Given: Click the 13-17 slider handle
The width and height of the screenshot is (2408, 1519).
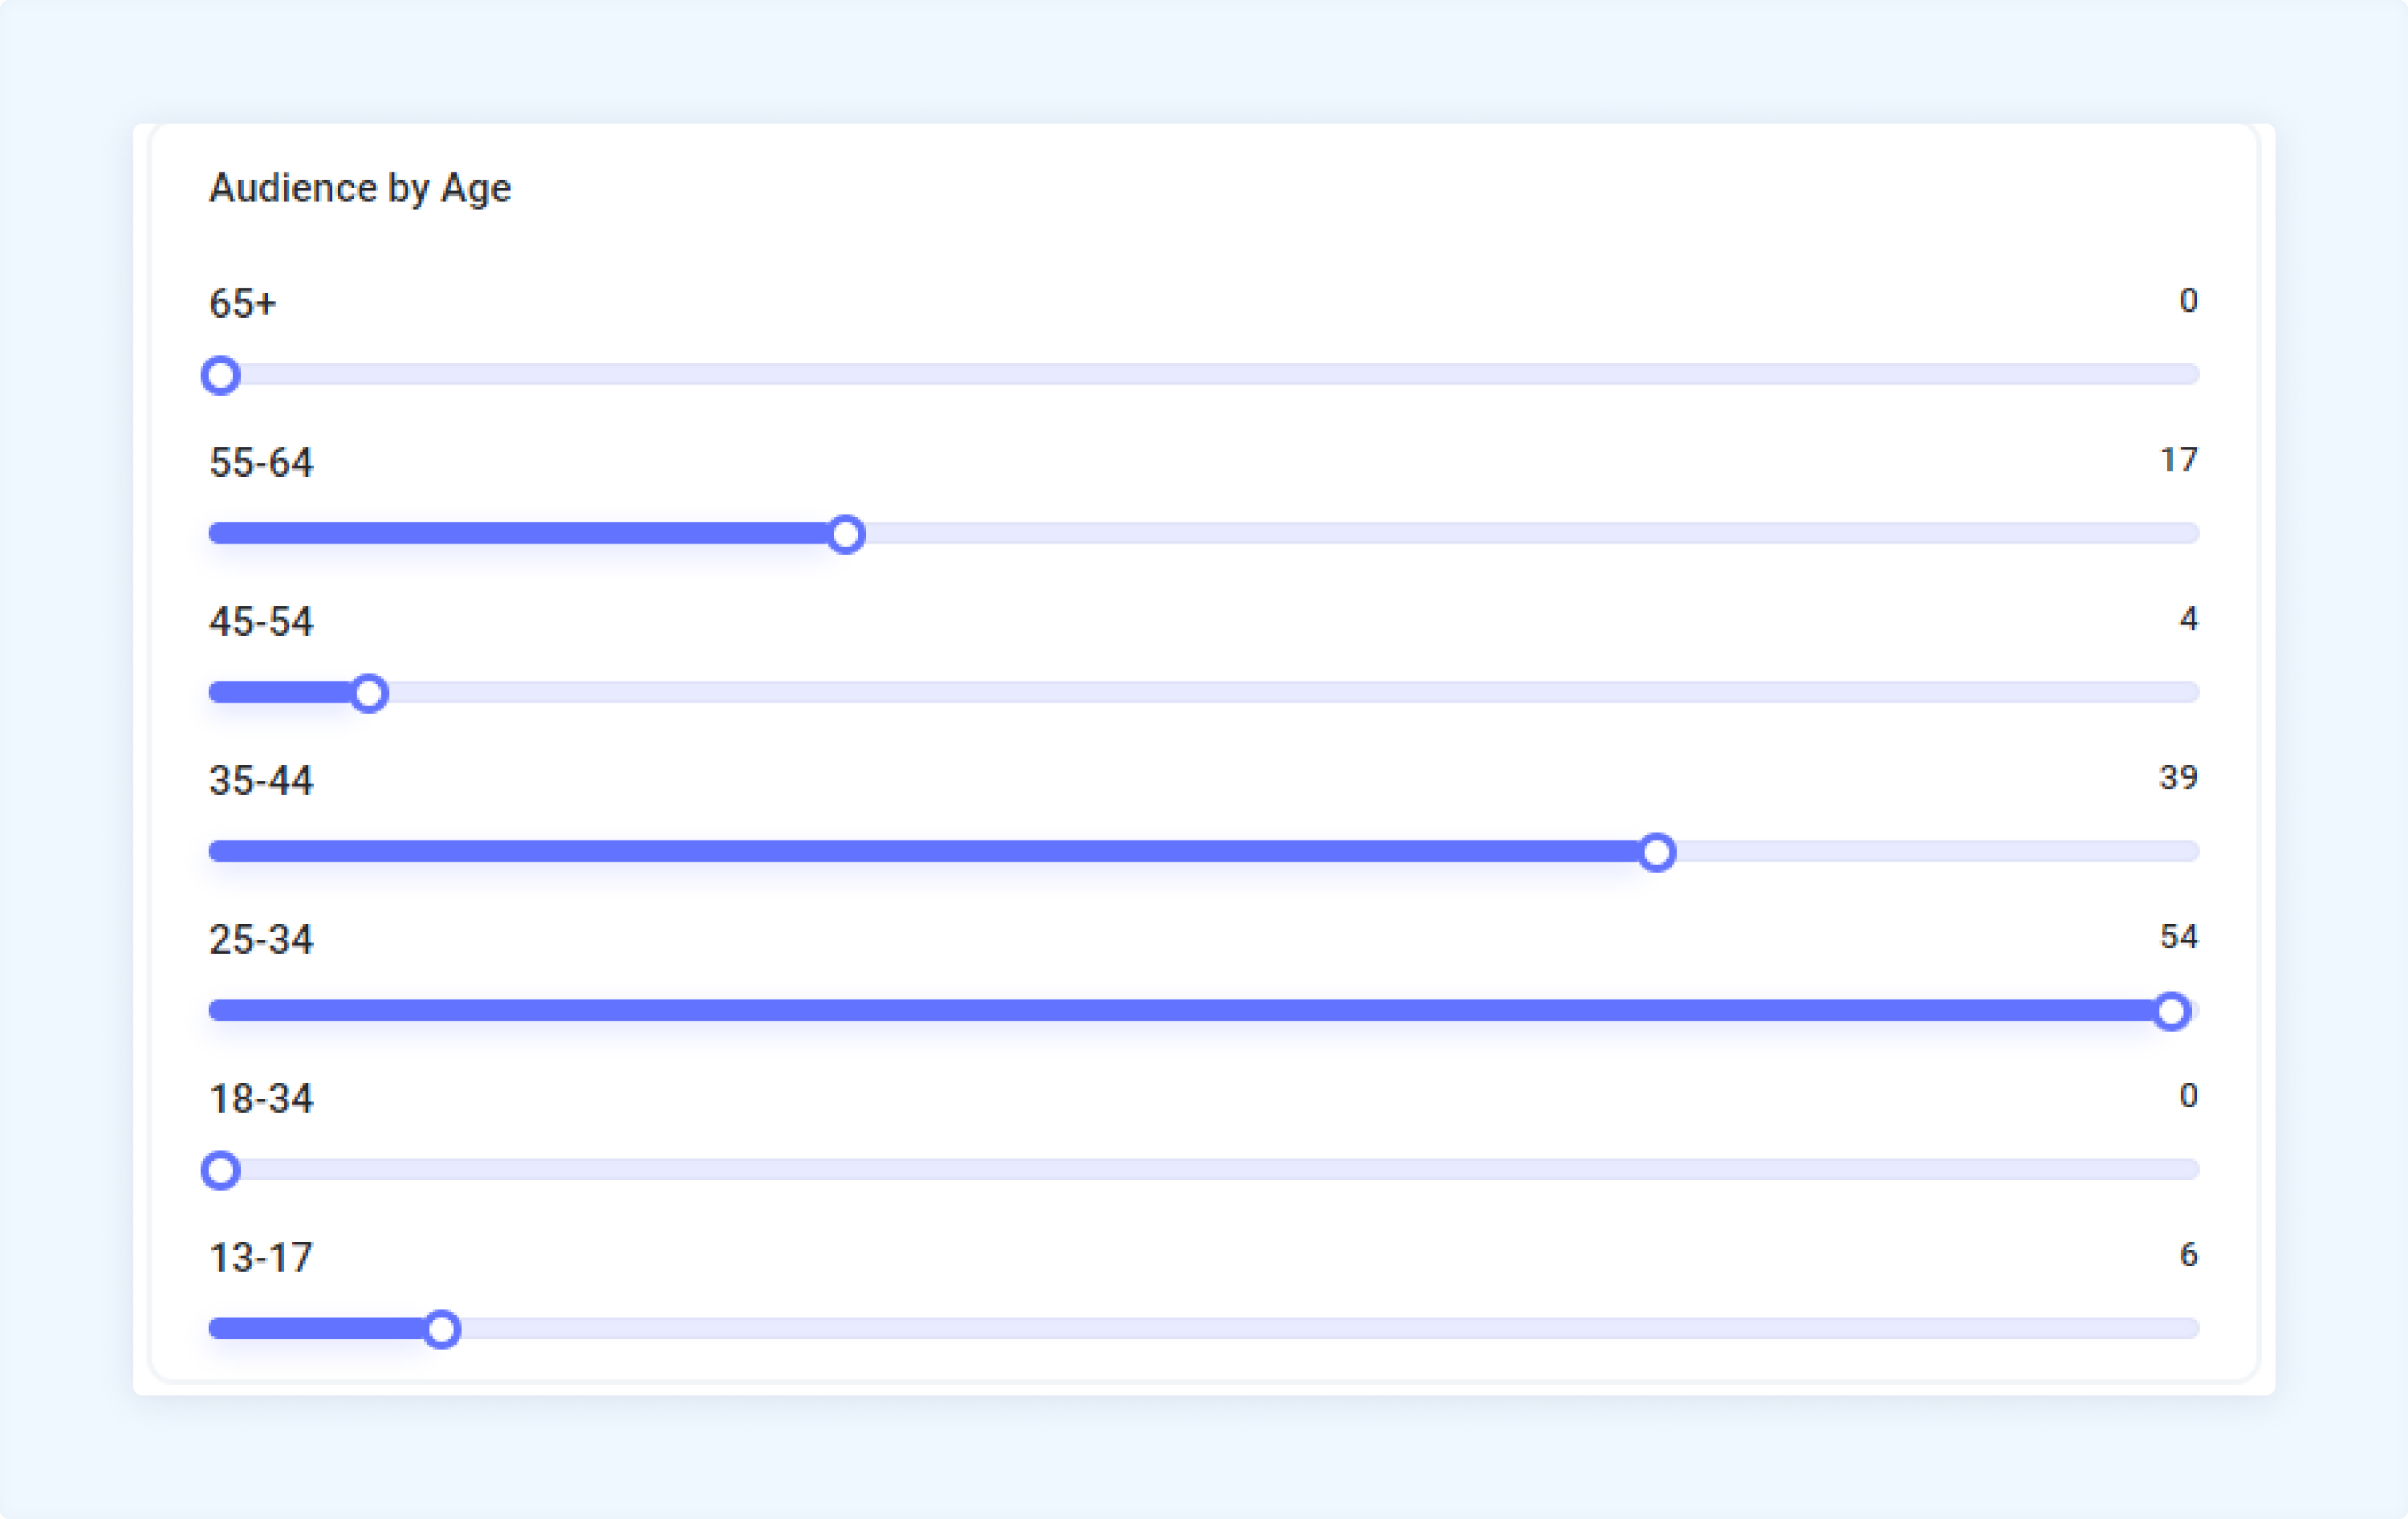Looking at the screenshot, I should tap(441, 1329).
